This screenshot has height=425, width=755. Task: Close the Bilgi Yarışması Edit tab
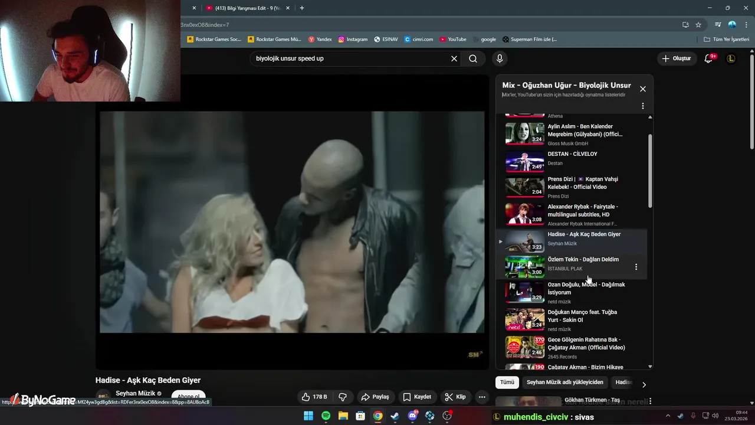287,8
